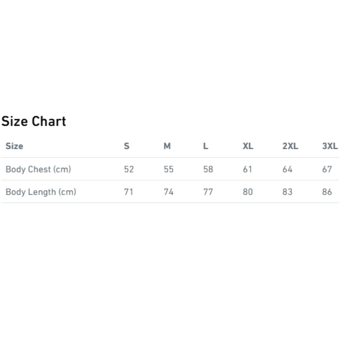Pick chest value 61 for size XL
Viewport: 339px width, 339px height.
(x=247, y=169)
